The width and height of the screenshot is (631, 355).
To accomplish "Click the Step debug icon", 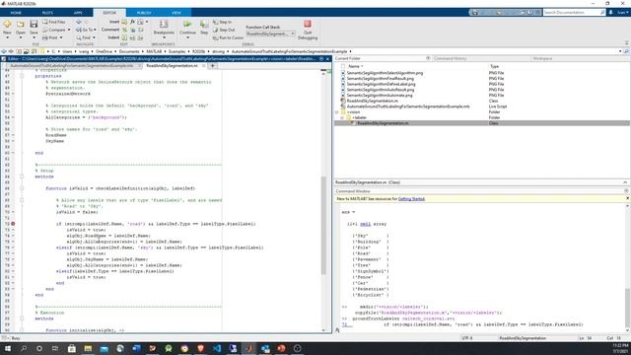I will 204,25.
